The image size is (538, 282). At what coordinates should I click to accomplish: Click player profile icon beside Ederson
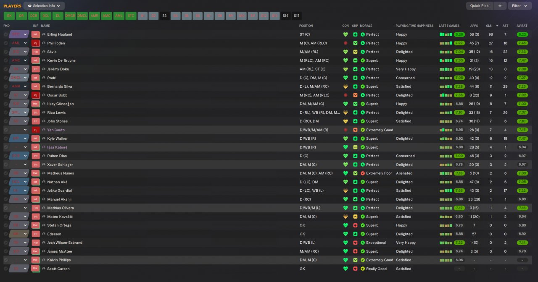click(x=44, y=234)
